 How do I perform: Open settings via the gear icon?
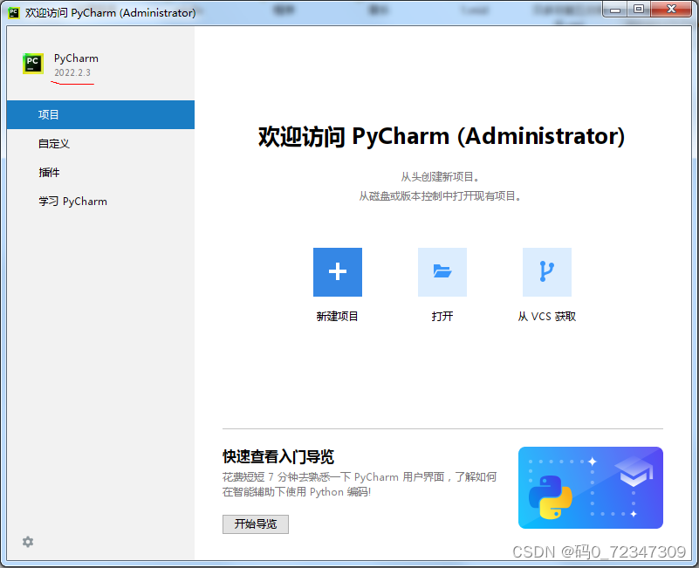28,542
